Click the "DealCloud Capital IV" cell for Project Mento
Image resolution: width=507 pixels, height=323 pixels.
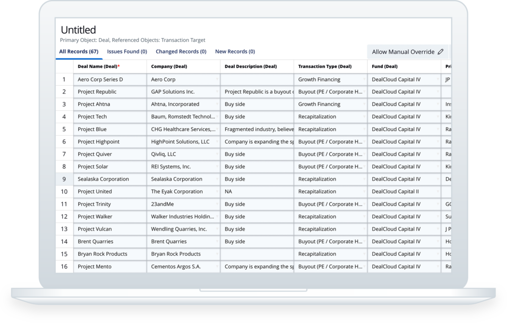[404, 267]
